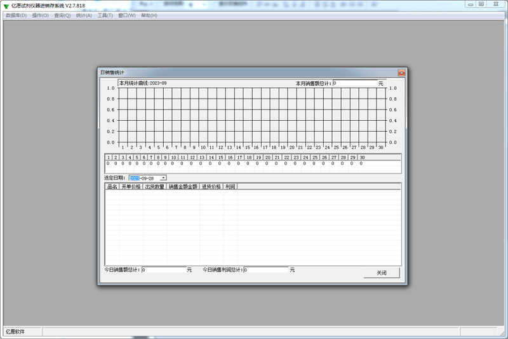Close the main application window

tap(496, 4)
